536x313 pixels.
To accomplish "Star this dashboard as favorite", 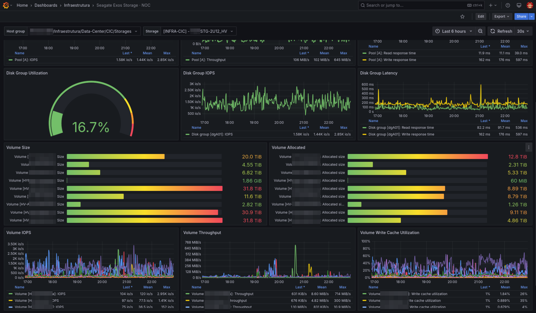I will (462, 17).
